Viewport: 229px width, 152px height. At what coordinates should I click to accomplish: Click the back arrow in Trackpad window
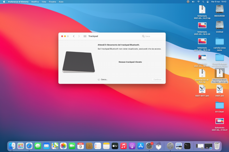click(x=74, y=36)
